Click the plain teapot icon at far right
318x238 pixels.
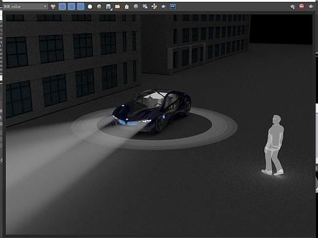coord(311,7)
